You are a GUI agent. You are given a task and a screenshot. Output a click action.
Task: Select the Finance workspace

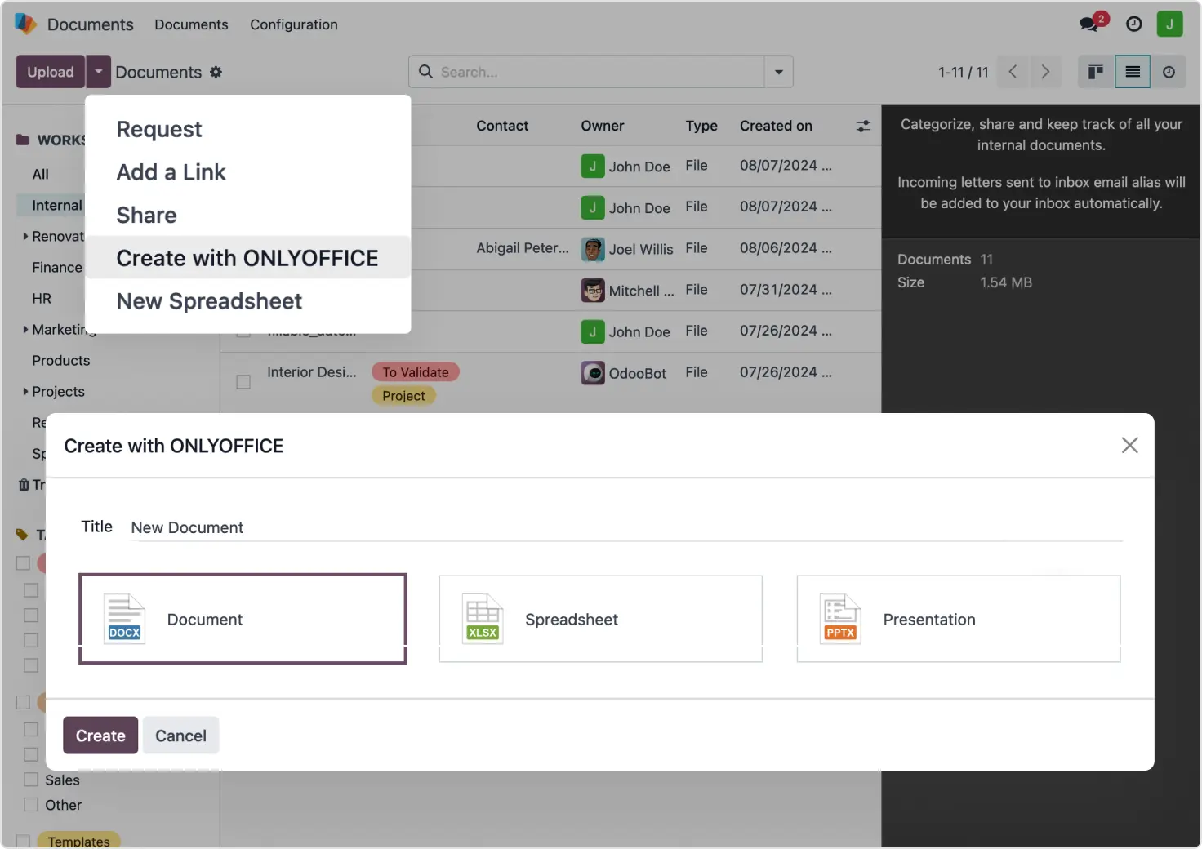[57, 268]
